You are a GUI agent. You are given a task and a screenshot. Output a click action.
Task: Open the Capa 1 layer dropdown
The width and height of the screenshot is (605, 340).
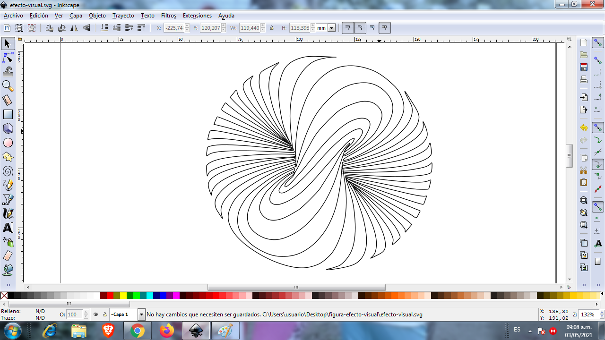(141, 314)
